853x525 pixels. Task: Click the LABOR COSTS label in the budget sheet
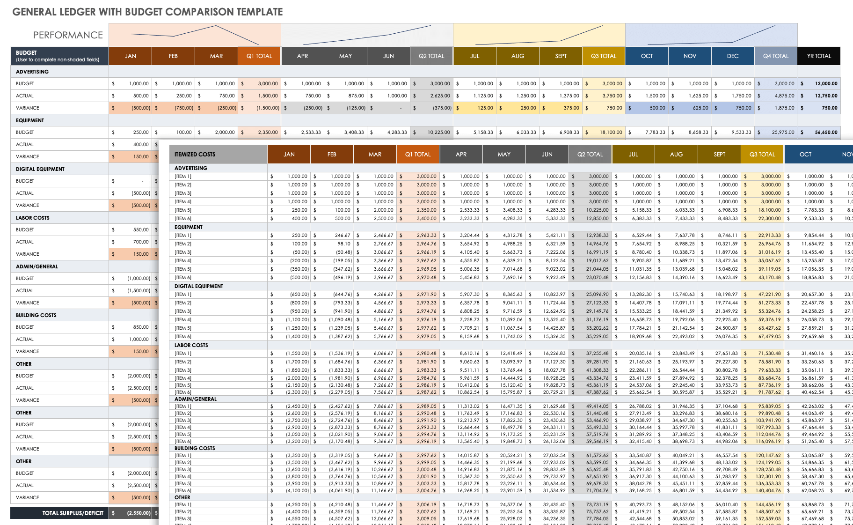click(33, 218)
